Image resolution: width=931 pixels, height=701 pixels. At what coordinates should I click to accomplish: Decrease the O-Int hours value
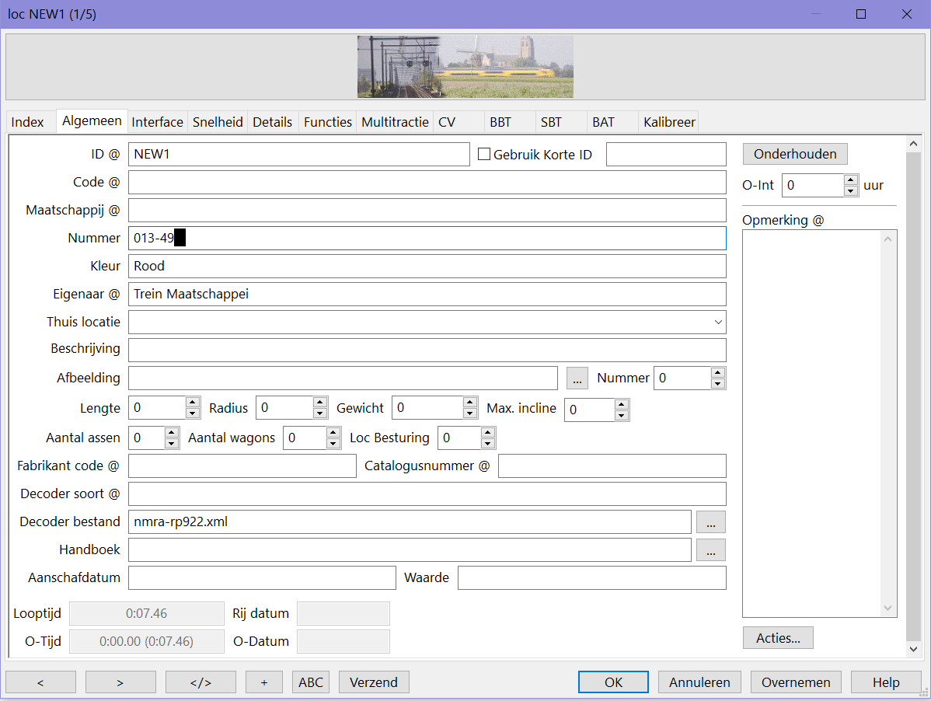[850, 191]
